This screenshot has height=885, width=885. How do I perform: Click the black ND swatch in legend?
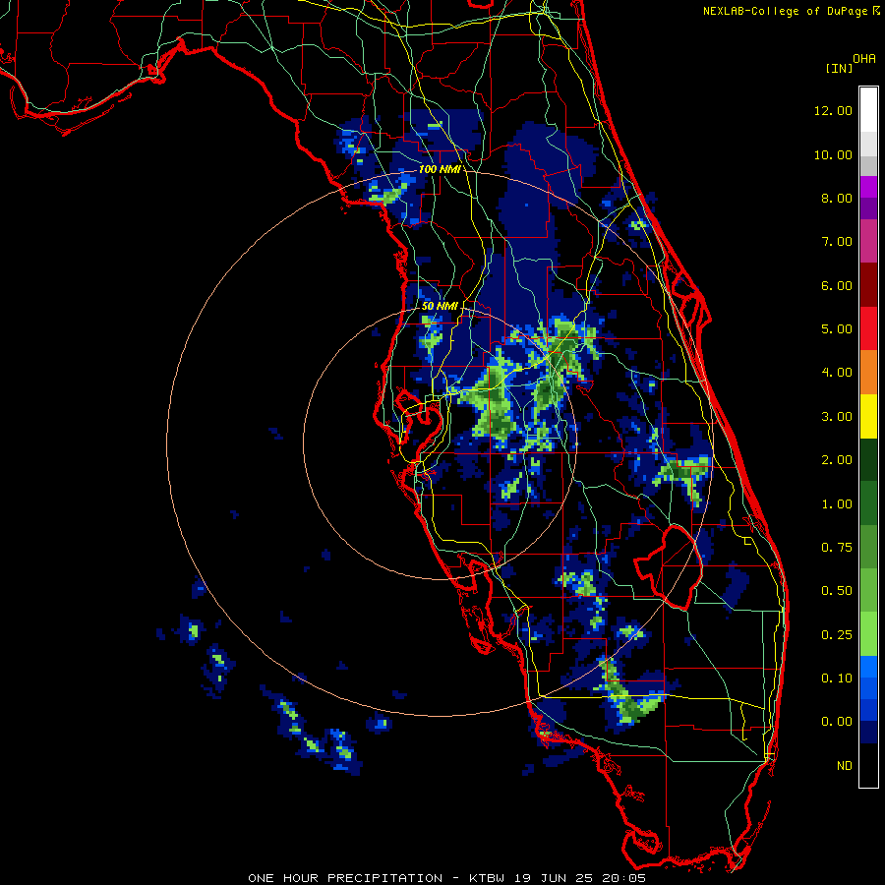point(868,765)
